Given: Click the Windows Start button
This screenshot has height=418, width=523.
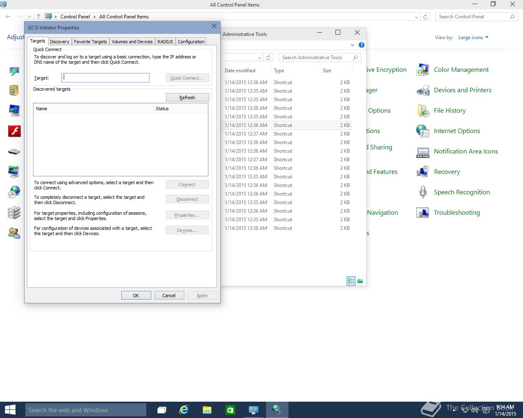Looking at the screenshot, I should click(x=10, y=410).
